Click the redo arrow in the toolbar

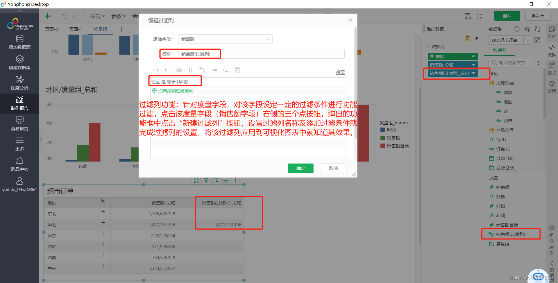pos(76,16)
